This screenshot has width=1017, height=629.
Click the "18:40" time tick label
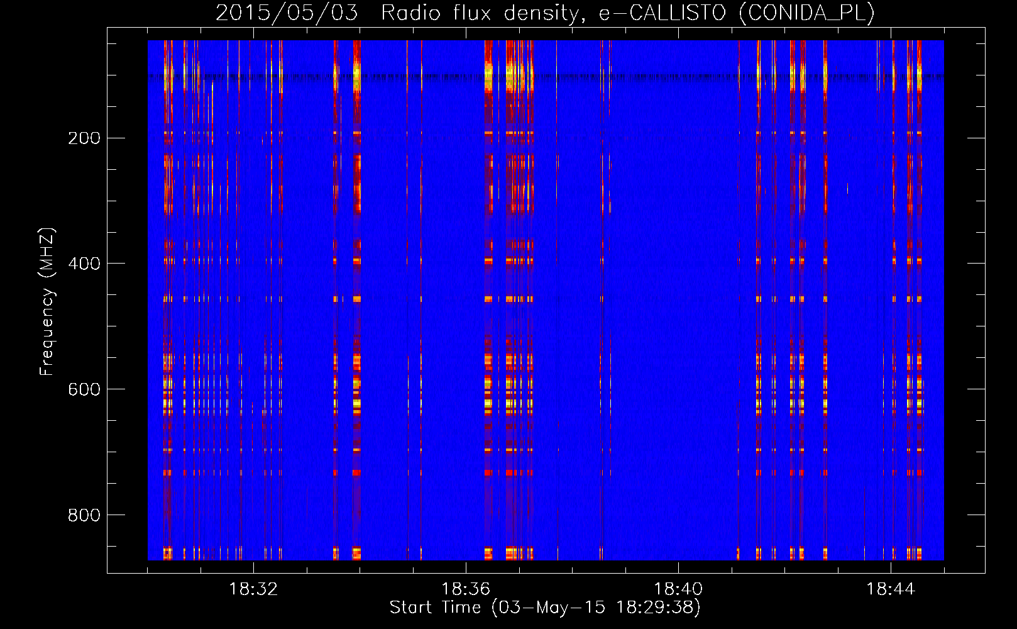(x=678, y=589)
